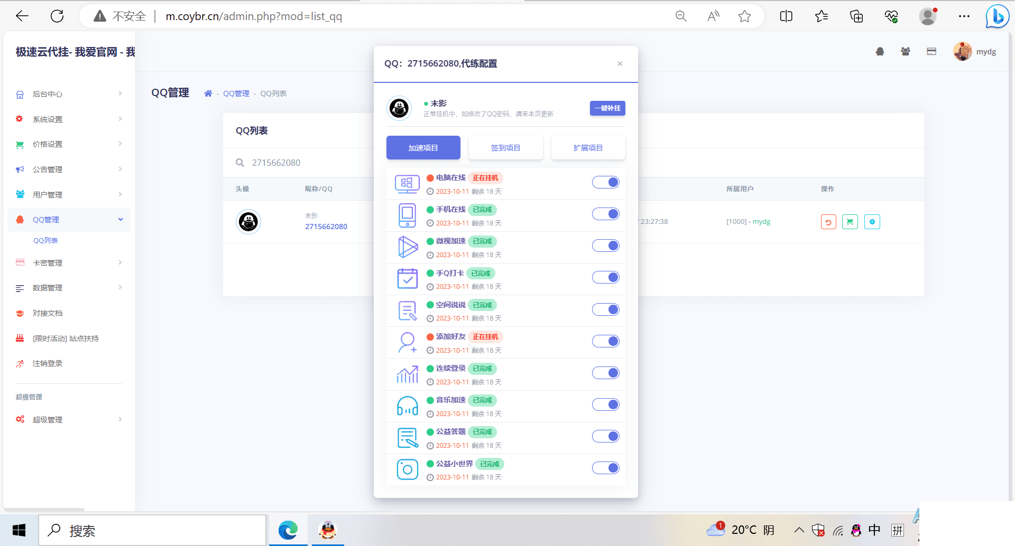This screenshot has height=546, width=1015.
Task: Expand the 超级管理 sidebar menu
Action: [x=69, y=420]
